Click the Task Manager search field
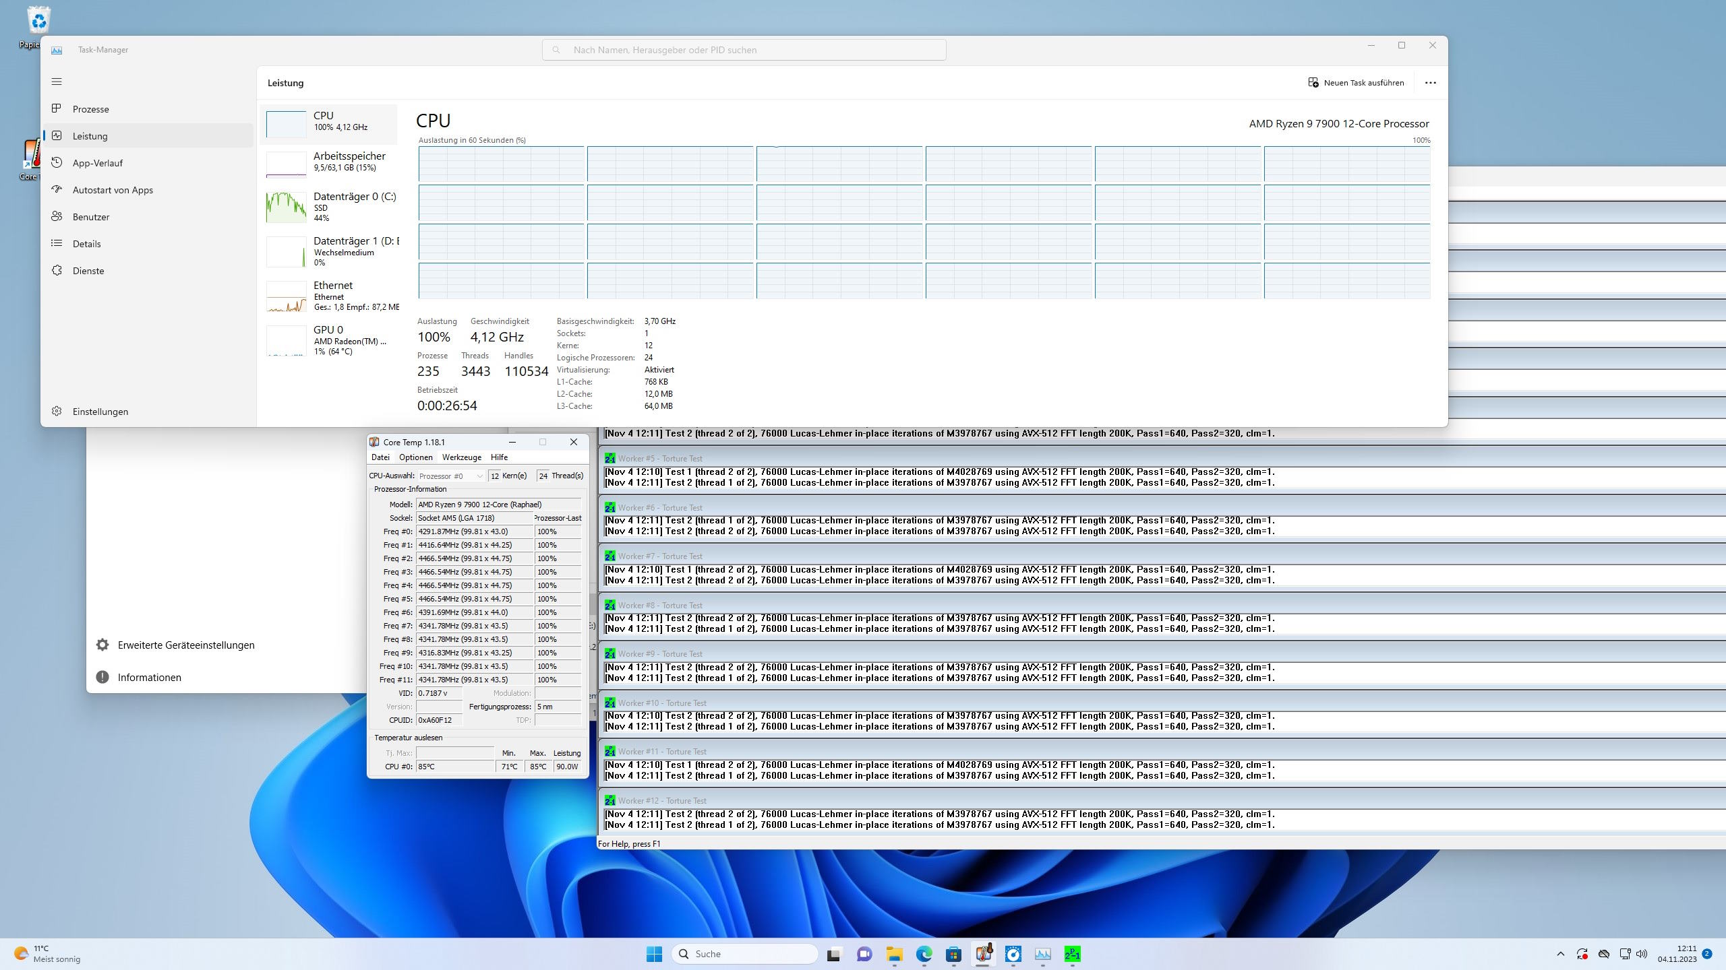 pos(744,50)
